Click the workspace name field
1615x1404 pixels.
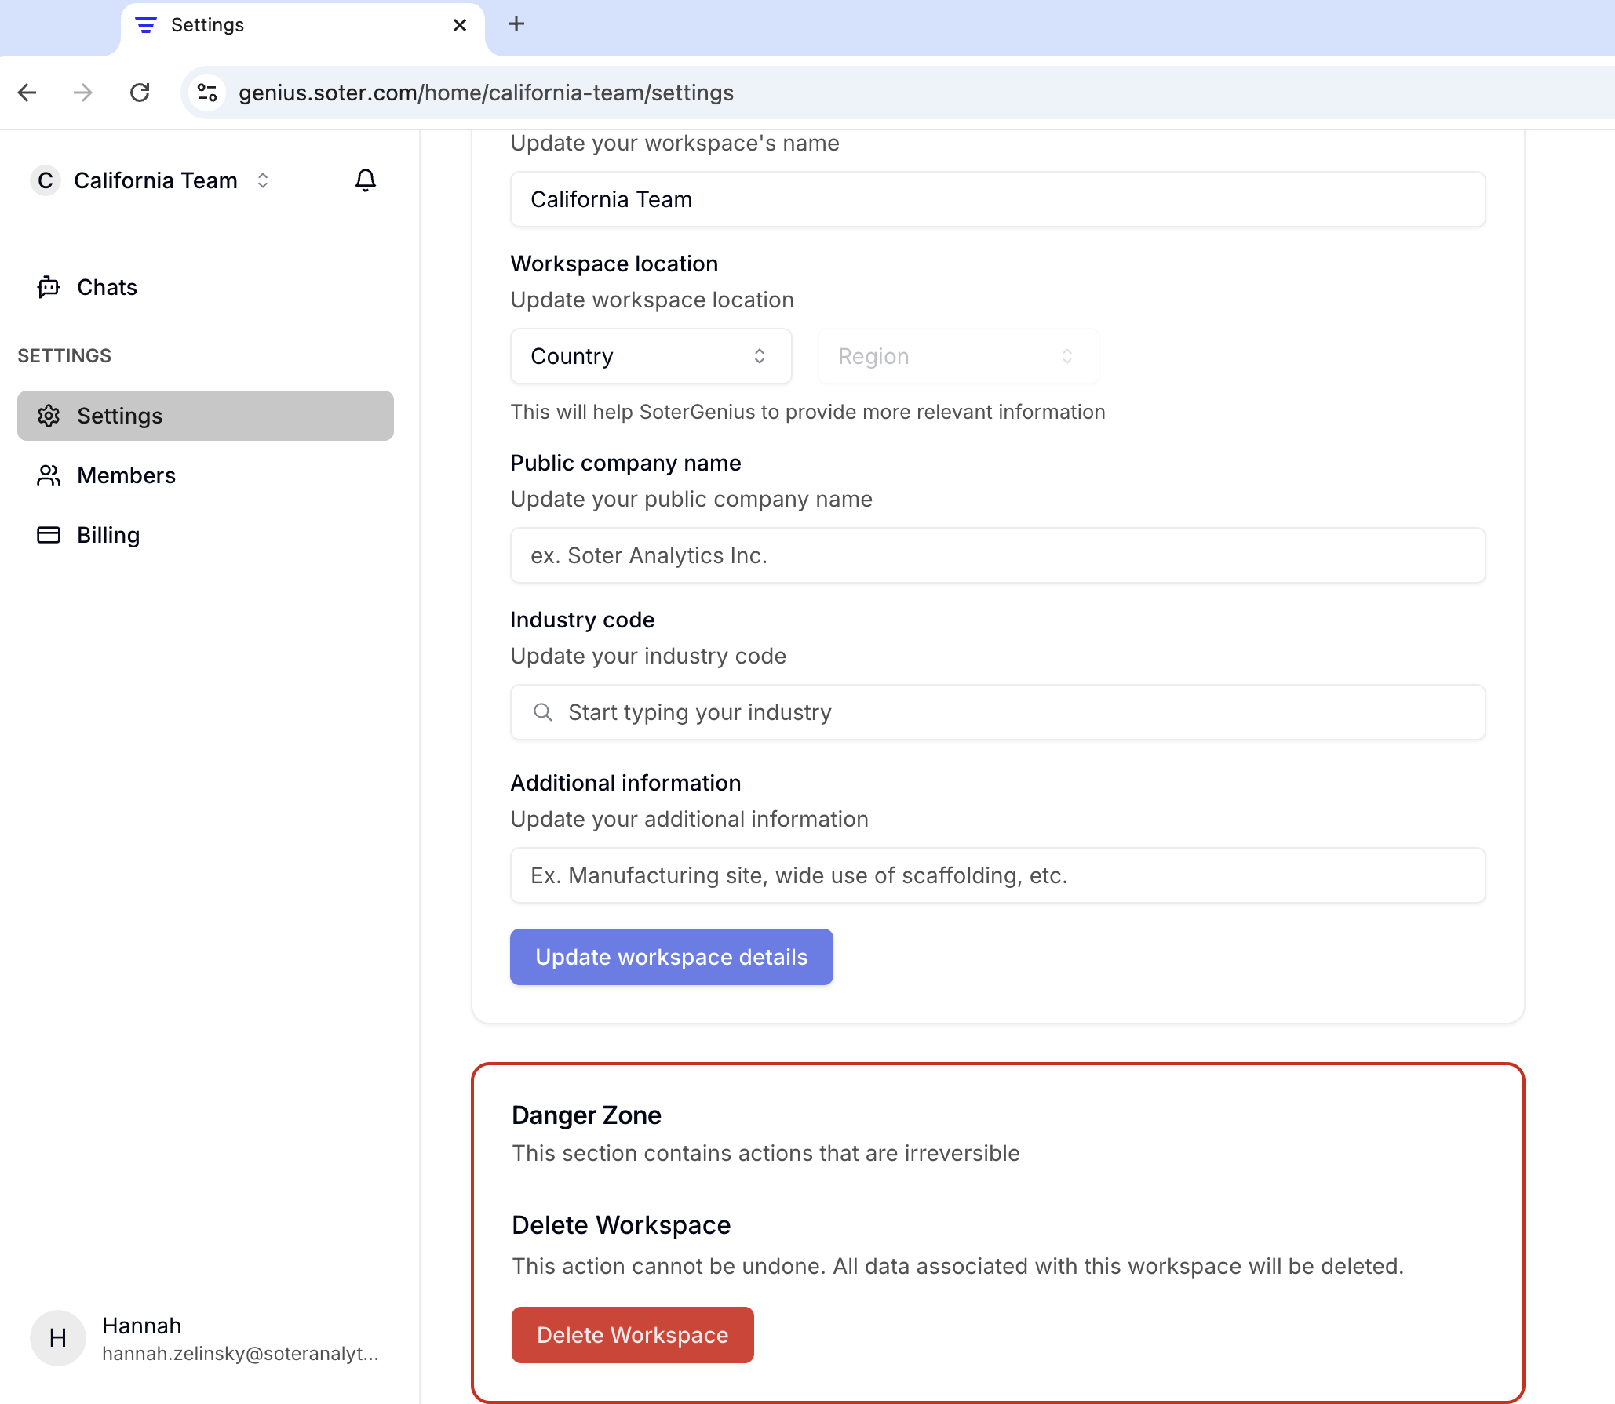point(997,199)
